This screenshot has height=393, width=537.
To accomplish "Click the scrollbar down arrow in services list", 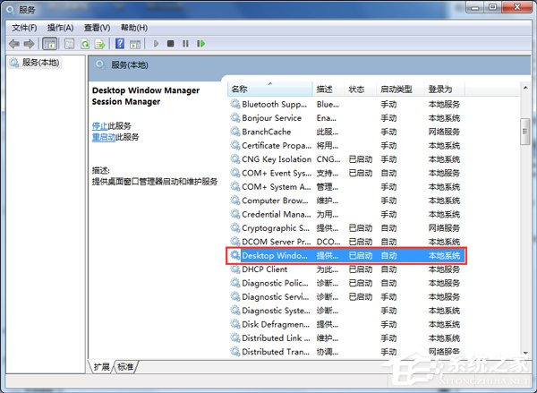I will pos(525,354).
